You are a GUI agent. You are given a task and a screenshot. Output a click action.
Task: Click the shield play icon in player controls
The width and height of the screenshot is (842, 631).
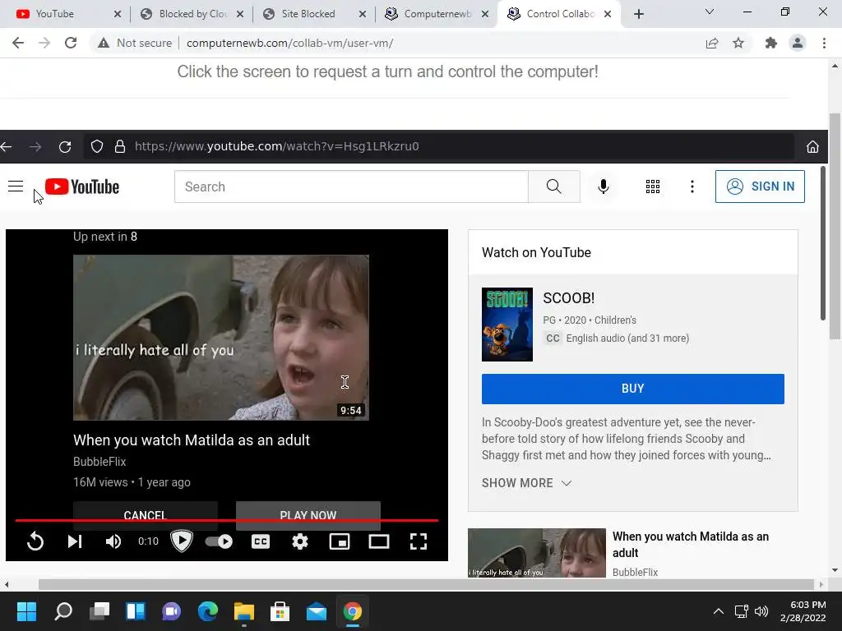click(x=182, y=541)
